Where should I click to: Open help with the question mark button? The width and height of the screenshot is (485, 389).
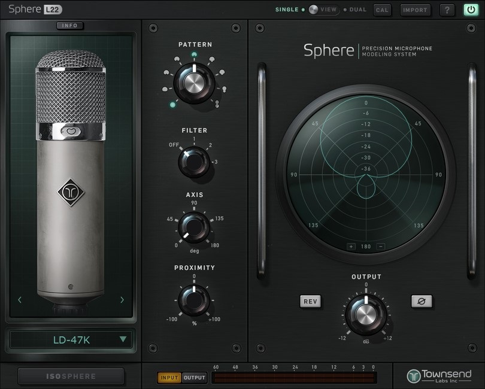coord(447,10)
